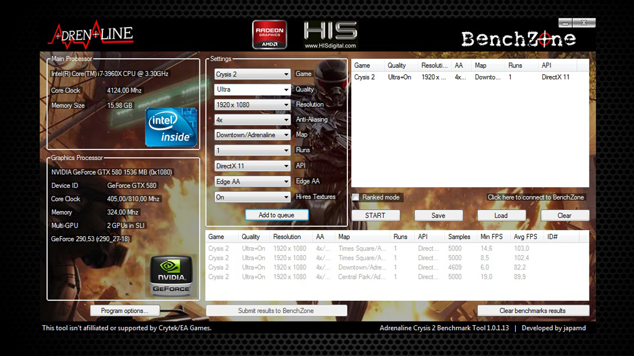Click driver version GeForce 290,53 text
Image resolution: width=634 pixels, height=356 pixels.
tap(90, 239)
